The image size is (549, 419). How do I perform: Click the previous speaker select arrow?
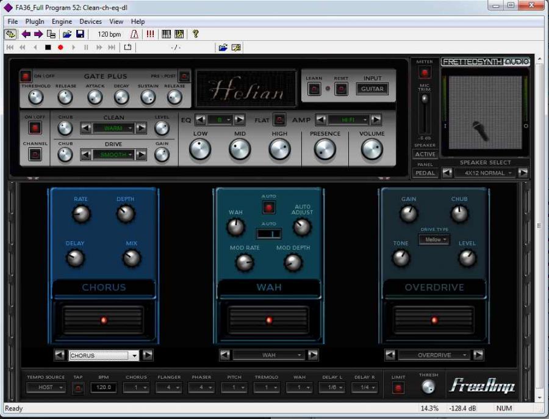point(447,172)
